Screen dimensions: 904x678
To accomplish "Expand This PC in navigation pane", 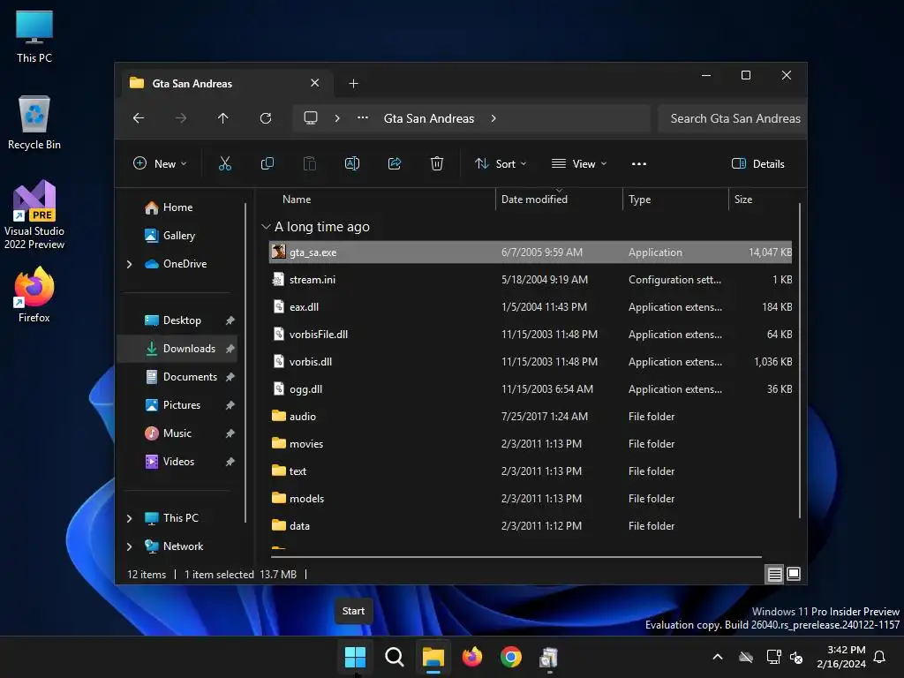I will click(129, 518).
